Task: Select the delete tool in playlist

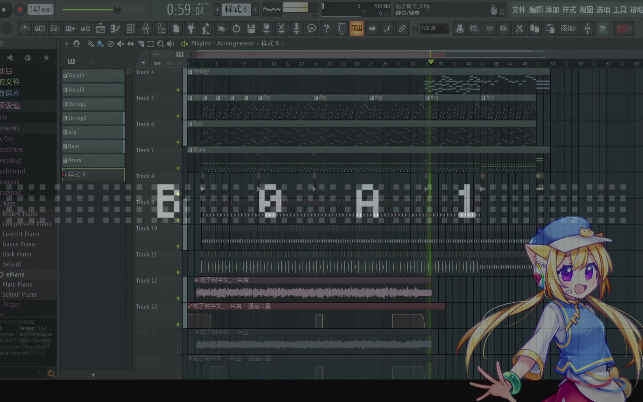Action: point(111,44)
